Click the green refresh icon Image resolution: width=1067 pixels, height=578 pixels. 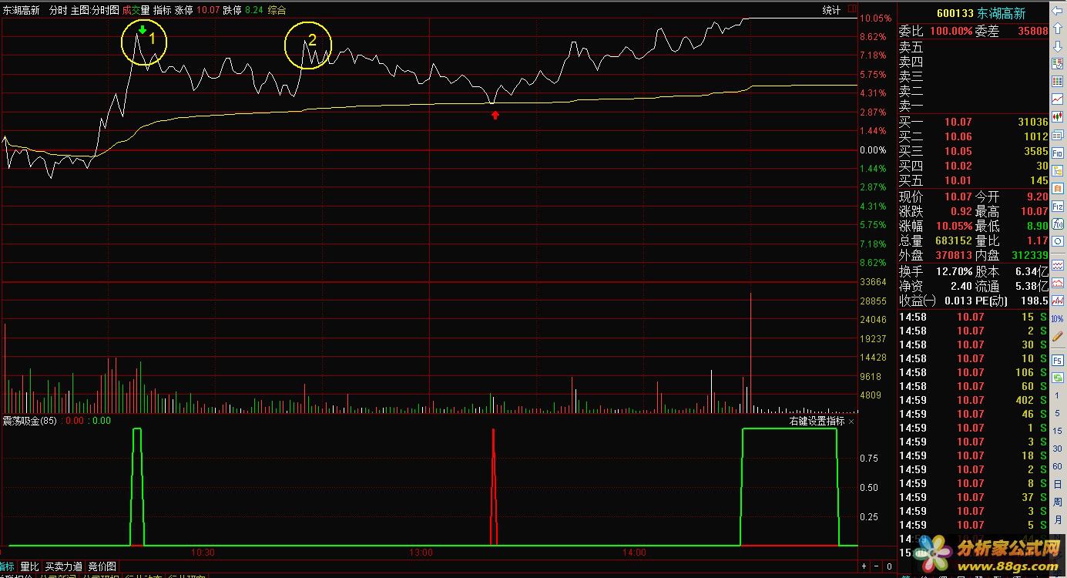coord(1058,377)
